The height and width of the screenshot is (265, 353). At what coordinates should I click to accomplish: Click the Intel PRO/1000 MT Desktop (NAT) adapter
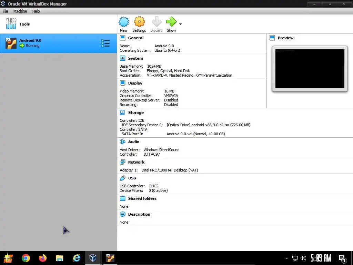coord(170,170)
